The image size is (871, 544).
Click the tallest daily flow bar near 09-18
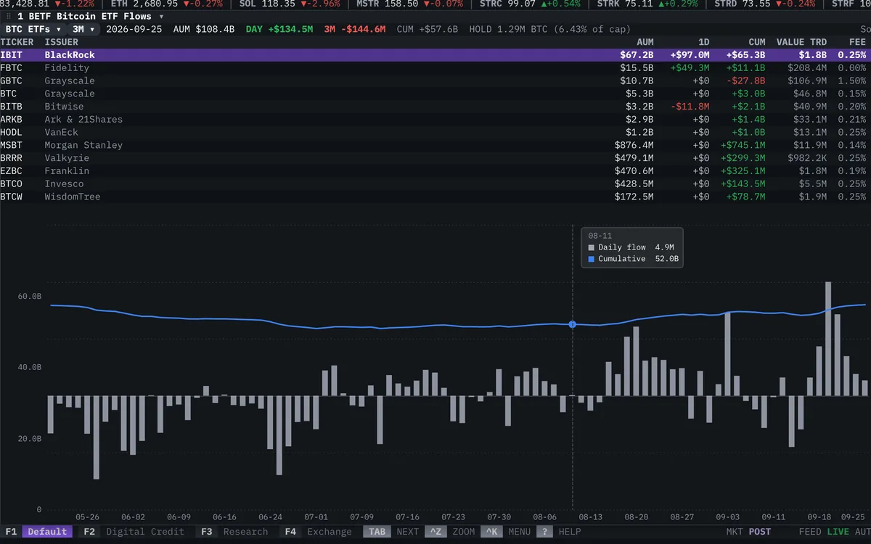click(x=828, y=339)
